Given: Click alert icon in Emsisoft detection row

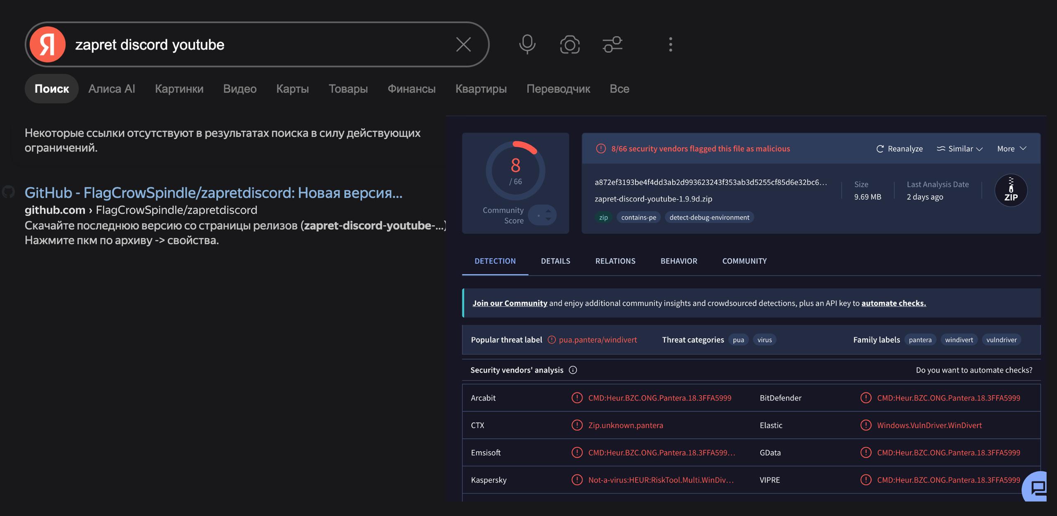Looking at the screenshot, I should pos(577,452).
